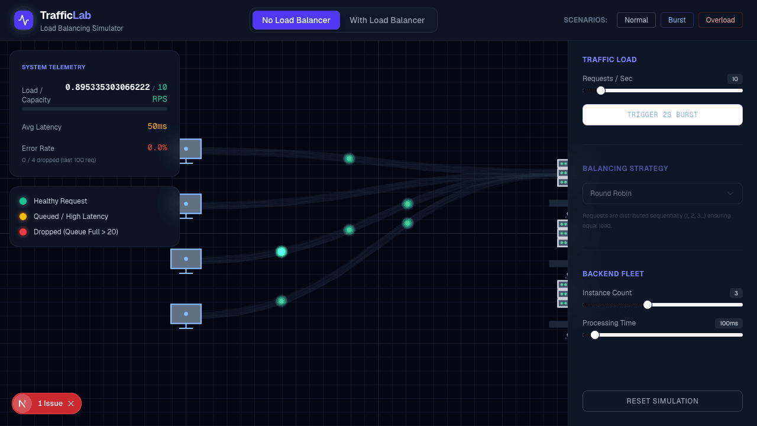The width and height of the screenshot is (757, 426).
Task: Click Reset Simulation button
Action: 662,401
